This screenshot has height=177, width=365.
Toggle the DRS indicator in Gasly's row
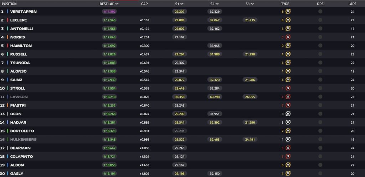(x=320, y=173)
